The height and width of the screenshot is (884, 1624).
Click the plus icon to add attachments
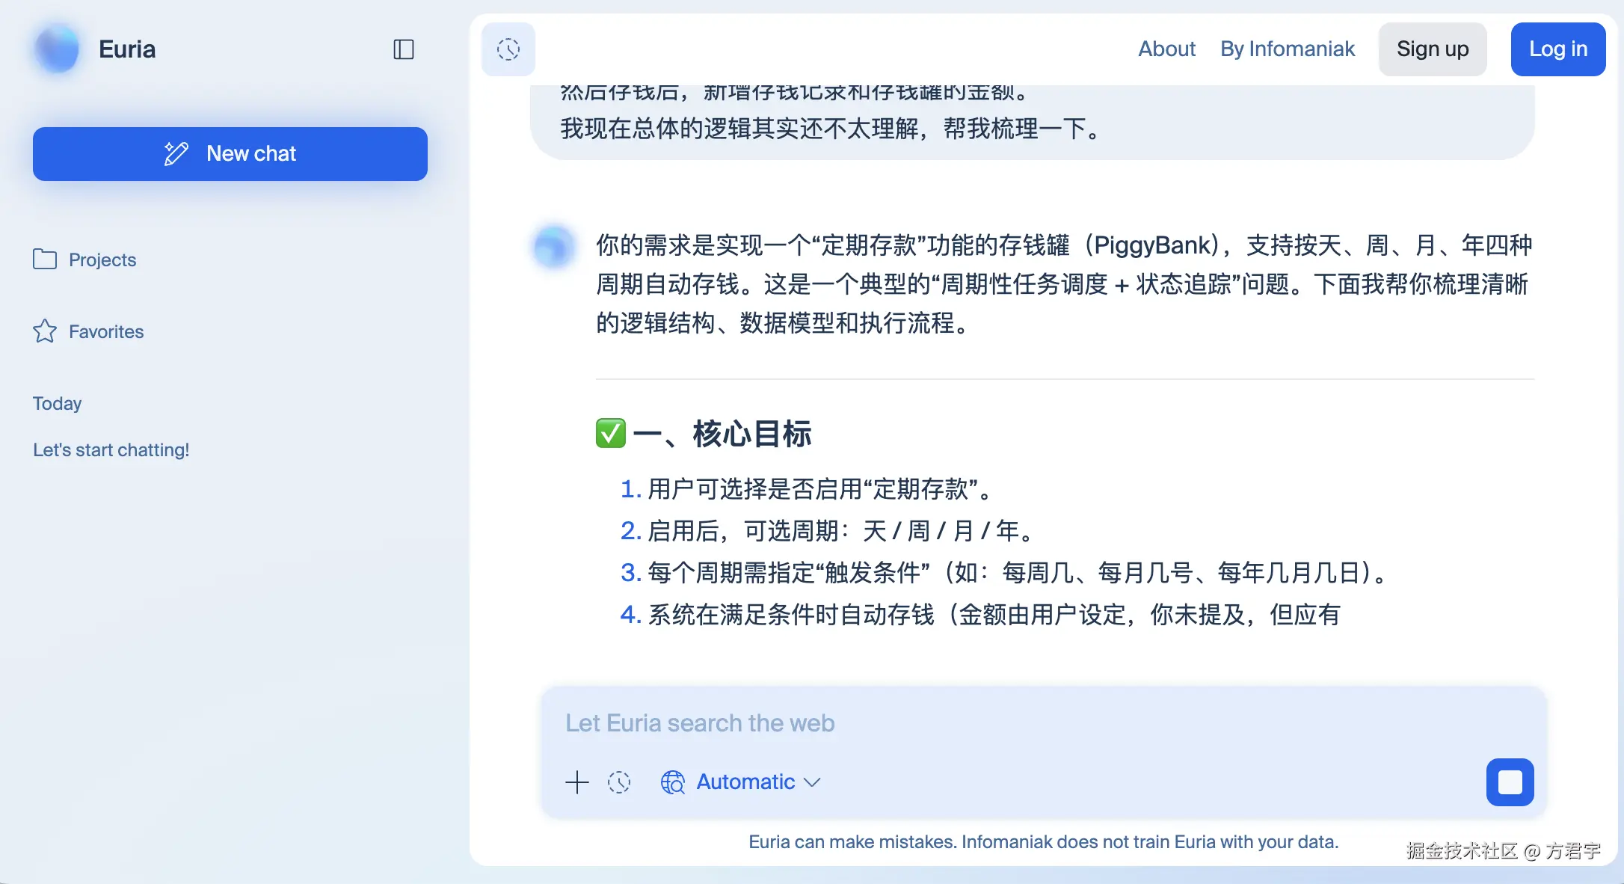(x=576, y=782)
